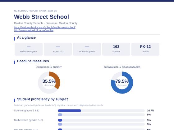Click the CHRONICALLY ABSENT label
The image size is (174, 130).
point(49,67)
